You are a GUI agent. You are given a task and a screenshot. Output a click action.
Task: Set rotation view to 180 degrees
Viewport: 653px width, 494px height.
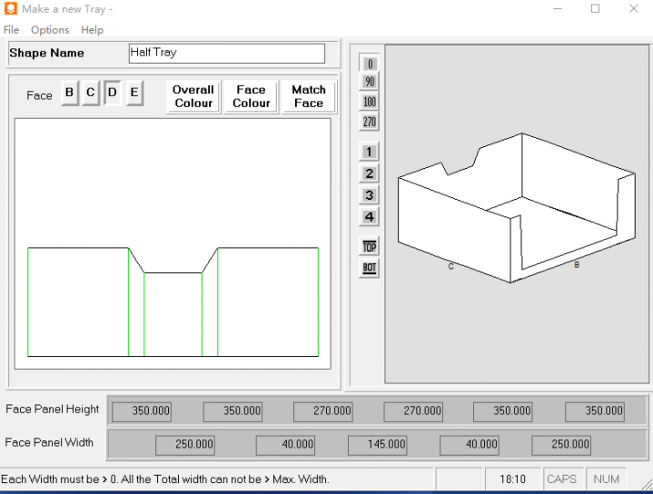[x=369, y=103]
